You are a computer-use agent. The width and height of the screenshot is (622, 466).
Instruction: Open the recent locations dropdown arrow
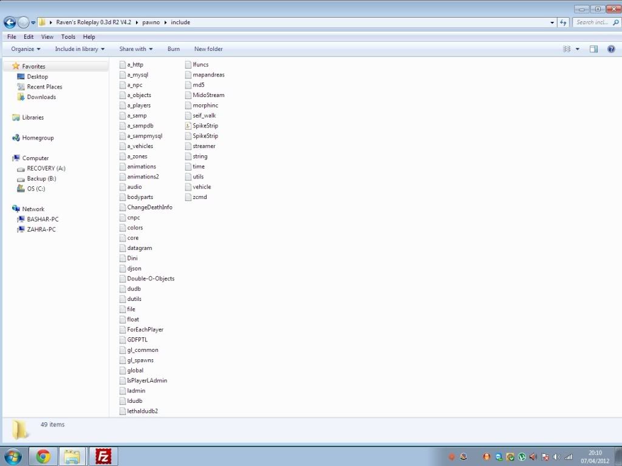(33, 22)
